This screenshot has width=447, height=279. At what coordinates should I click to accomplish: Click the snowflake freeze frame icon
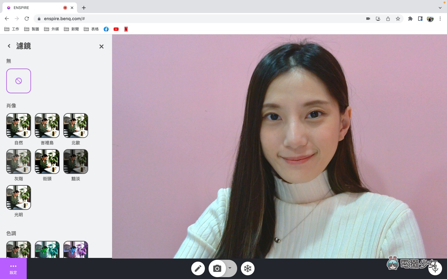248,268
